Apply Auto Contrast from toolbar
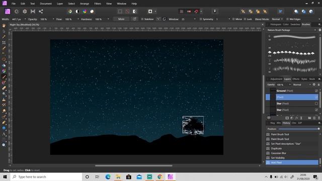 click(77, 12)
